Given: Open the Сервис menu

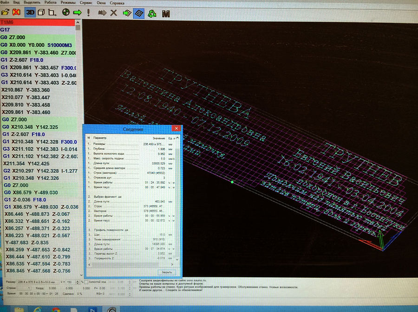Looking at the screenshot, I should pos(86,3).
